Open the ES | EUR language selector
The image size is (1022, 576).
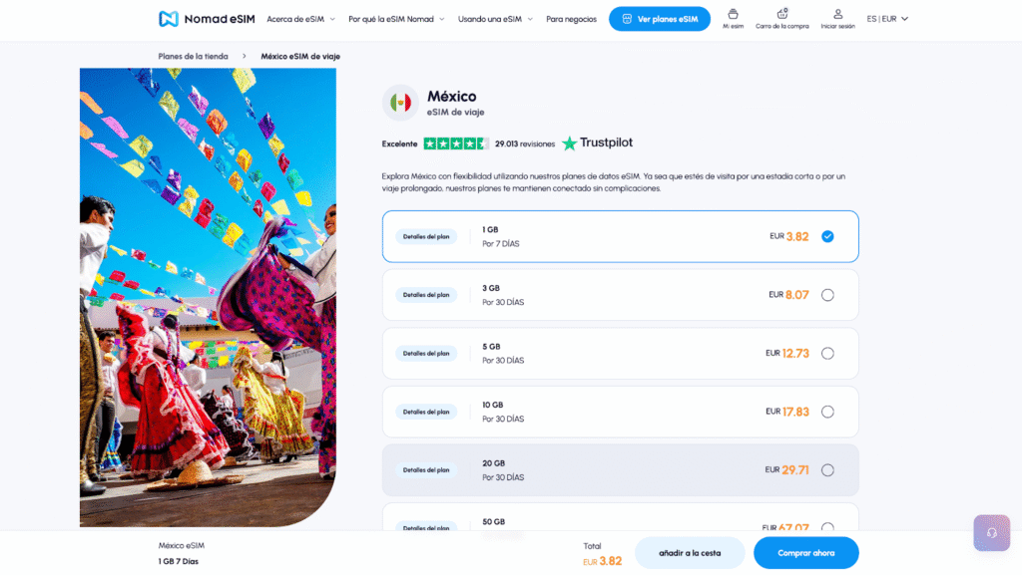coord(887,19)
